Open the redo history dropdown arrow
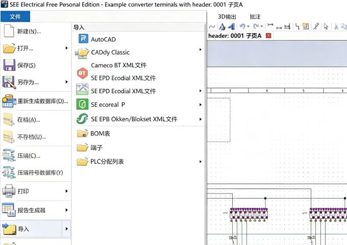The width and height of the screenshot is (347, 245). tap(262, 26)
